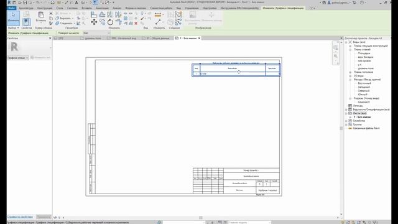Click the Match Type Properties brush icon
Image resolution: width=398 pixels, height=224 pixels.
coord(51,24)
